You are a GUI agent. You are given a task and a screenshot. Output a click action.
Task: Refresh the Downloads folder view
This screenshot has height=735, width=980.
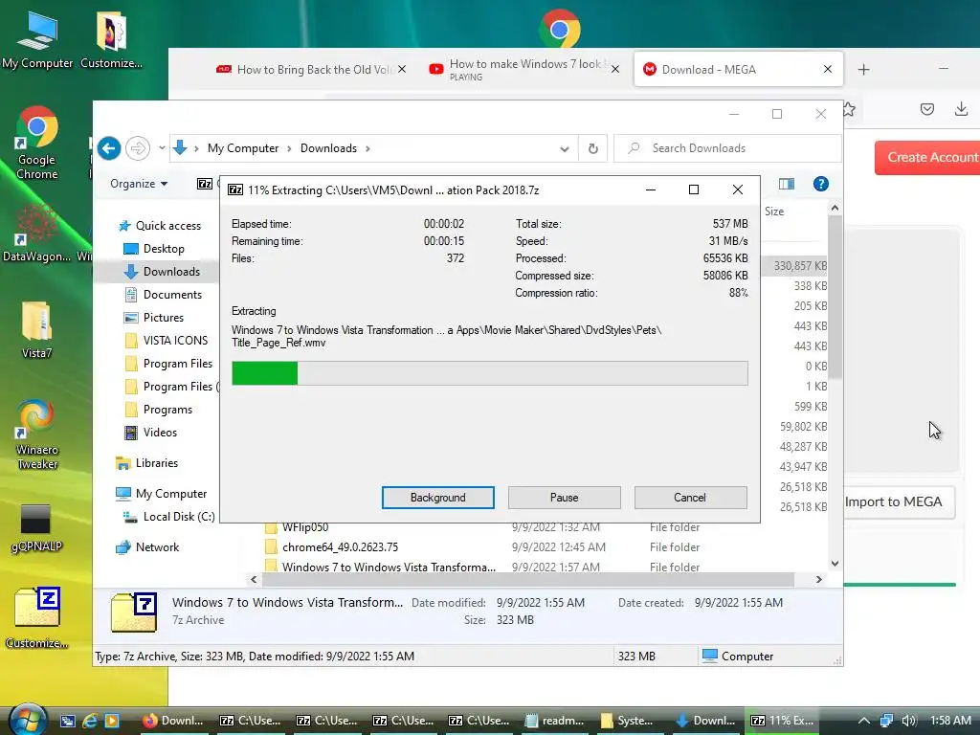point(592,148)
